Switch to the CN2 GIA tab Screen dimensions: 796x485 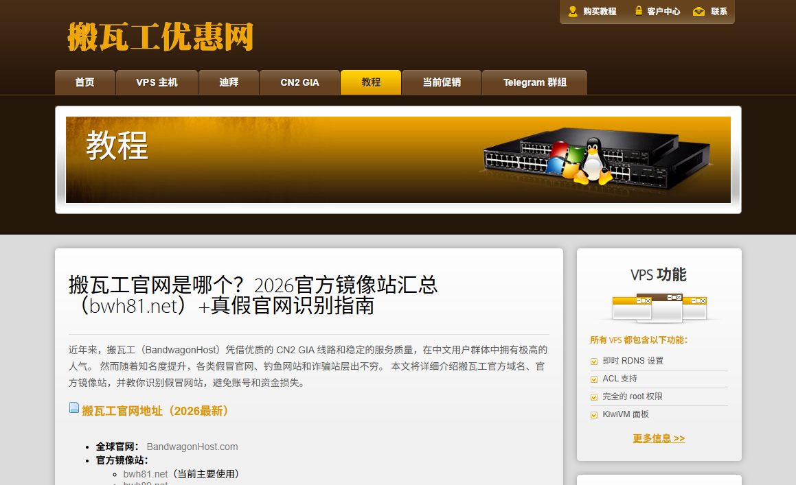299,82
